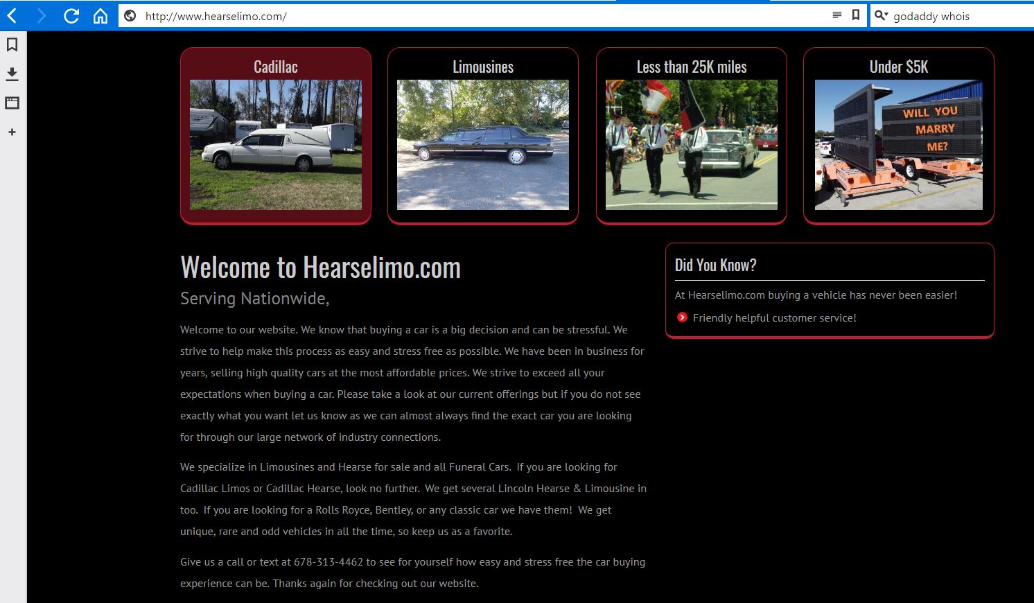
Task: Click Friendly helpful customer service text
Action: (x=775, y=318)
